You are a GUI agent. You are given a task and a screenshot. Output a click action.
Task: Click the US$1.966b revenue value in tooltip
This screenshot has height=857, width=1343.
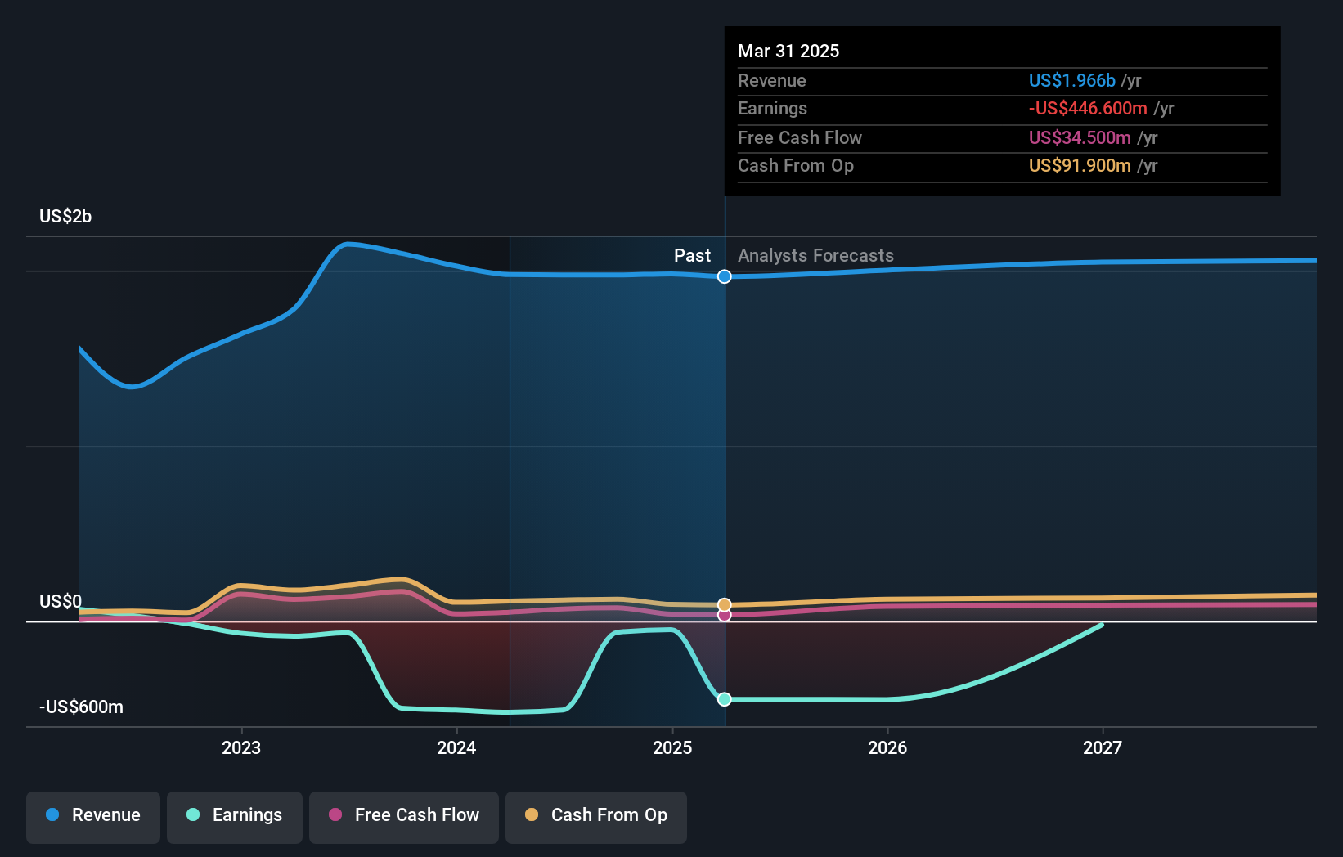[1071, 80]
